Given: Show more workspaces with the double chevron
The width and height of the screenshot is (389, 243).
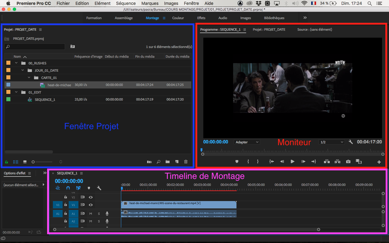Looking at the screenshot, I should 305,18.
